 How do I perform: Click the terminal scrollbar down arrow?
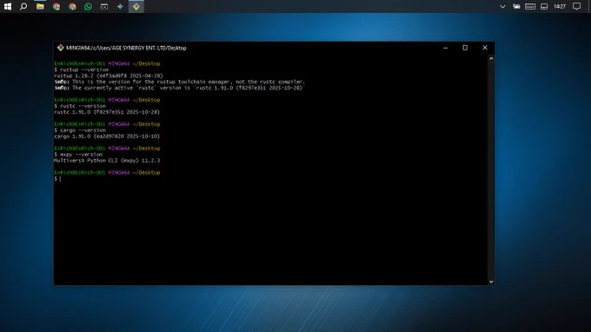(x=491, y=282)
